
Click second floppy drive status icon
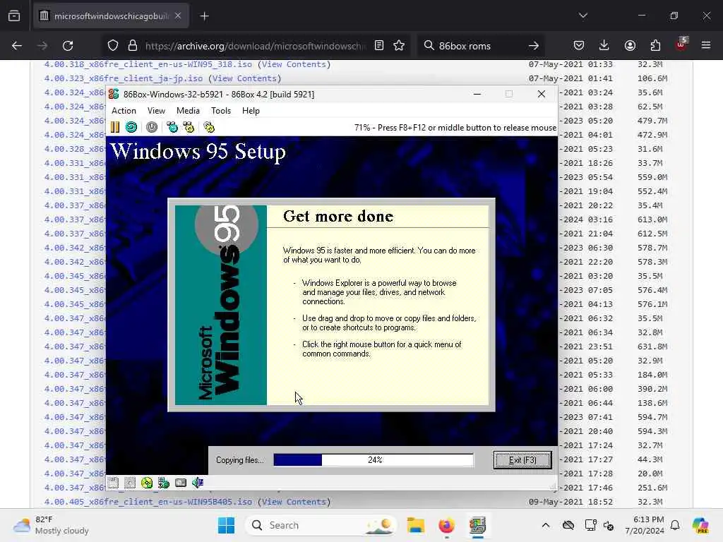pos(130,483)
